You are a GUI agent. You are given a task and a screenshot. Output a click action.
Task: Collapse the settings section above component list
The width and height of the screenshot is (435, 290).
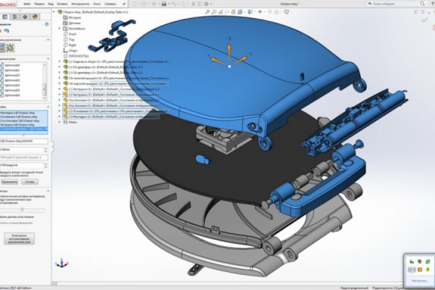click(x=48, y=107)
